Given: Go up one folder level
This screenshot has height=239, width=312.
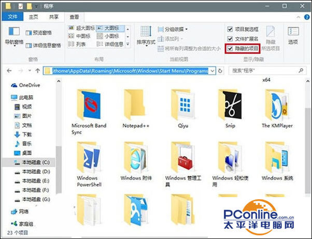Looking at the screenshot, I should 38,70.
